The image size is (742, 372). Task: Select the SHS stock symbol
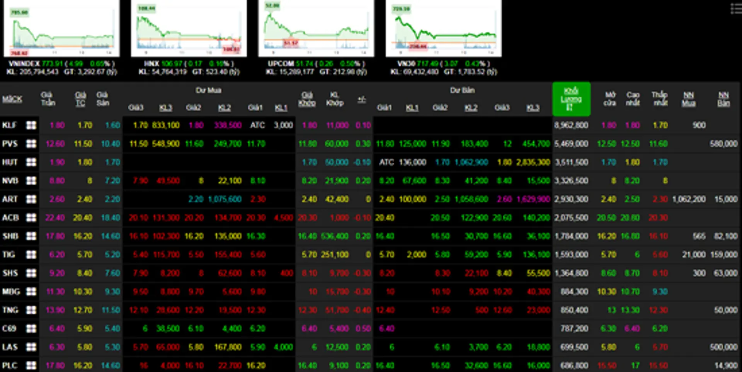coord(10,273)
